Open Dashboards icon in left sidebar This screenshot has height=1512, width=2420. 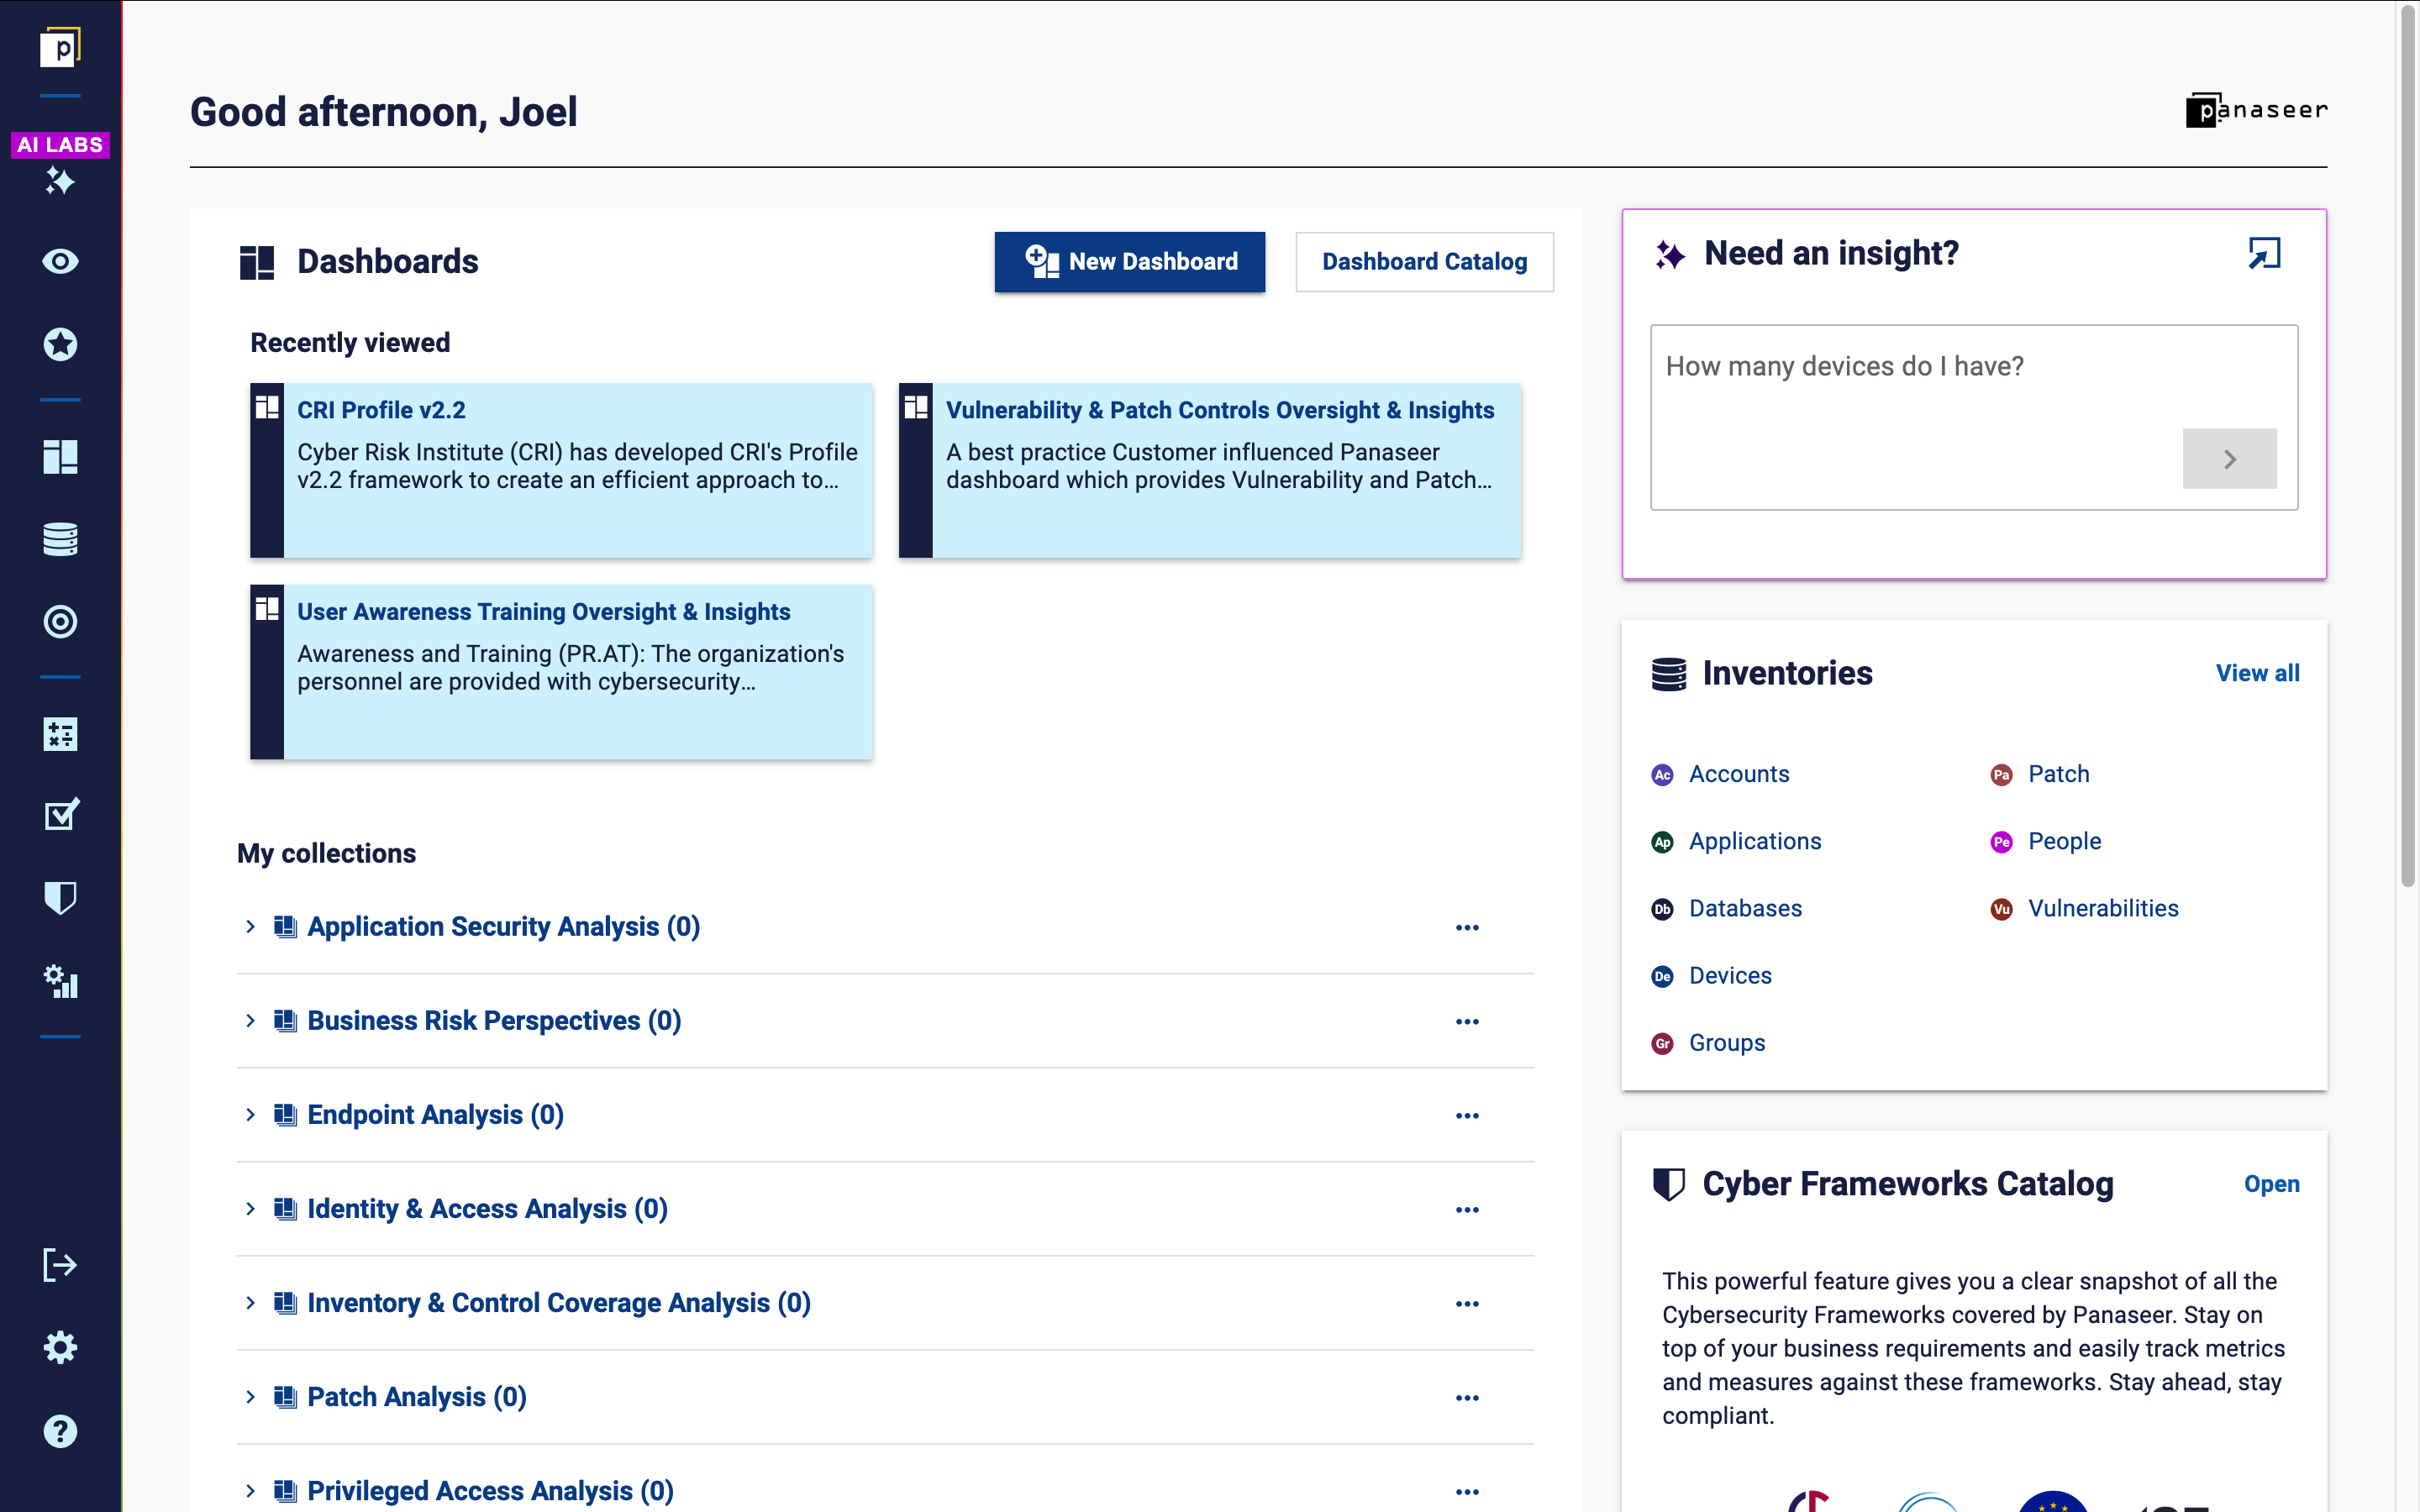[60, 457]
